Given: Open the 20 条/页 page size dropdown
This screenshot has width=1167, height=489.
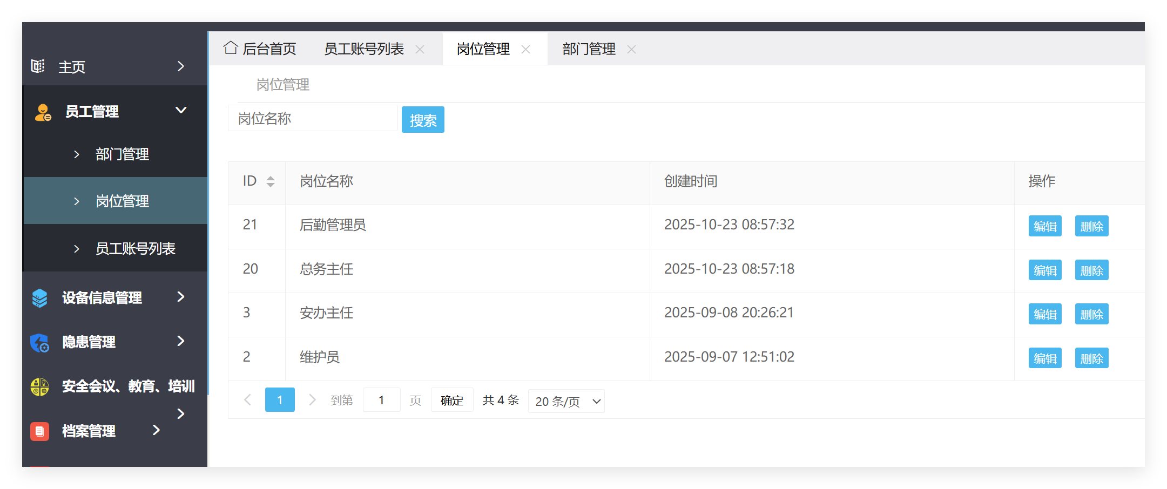Looking at the screenshot, I should pos(566,401).
